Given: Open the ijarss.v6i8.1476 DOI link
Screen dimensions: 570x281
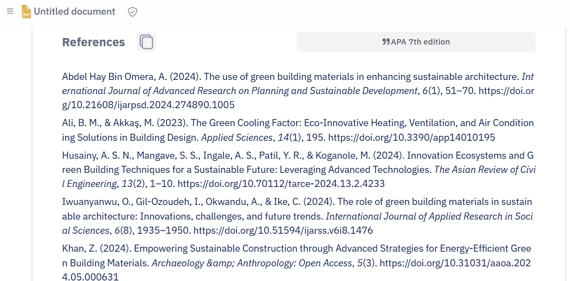Looking at the screenshot, I should click(283, 230).
